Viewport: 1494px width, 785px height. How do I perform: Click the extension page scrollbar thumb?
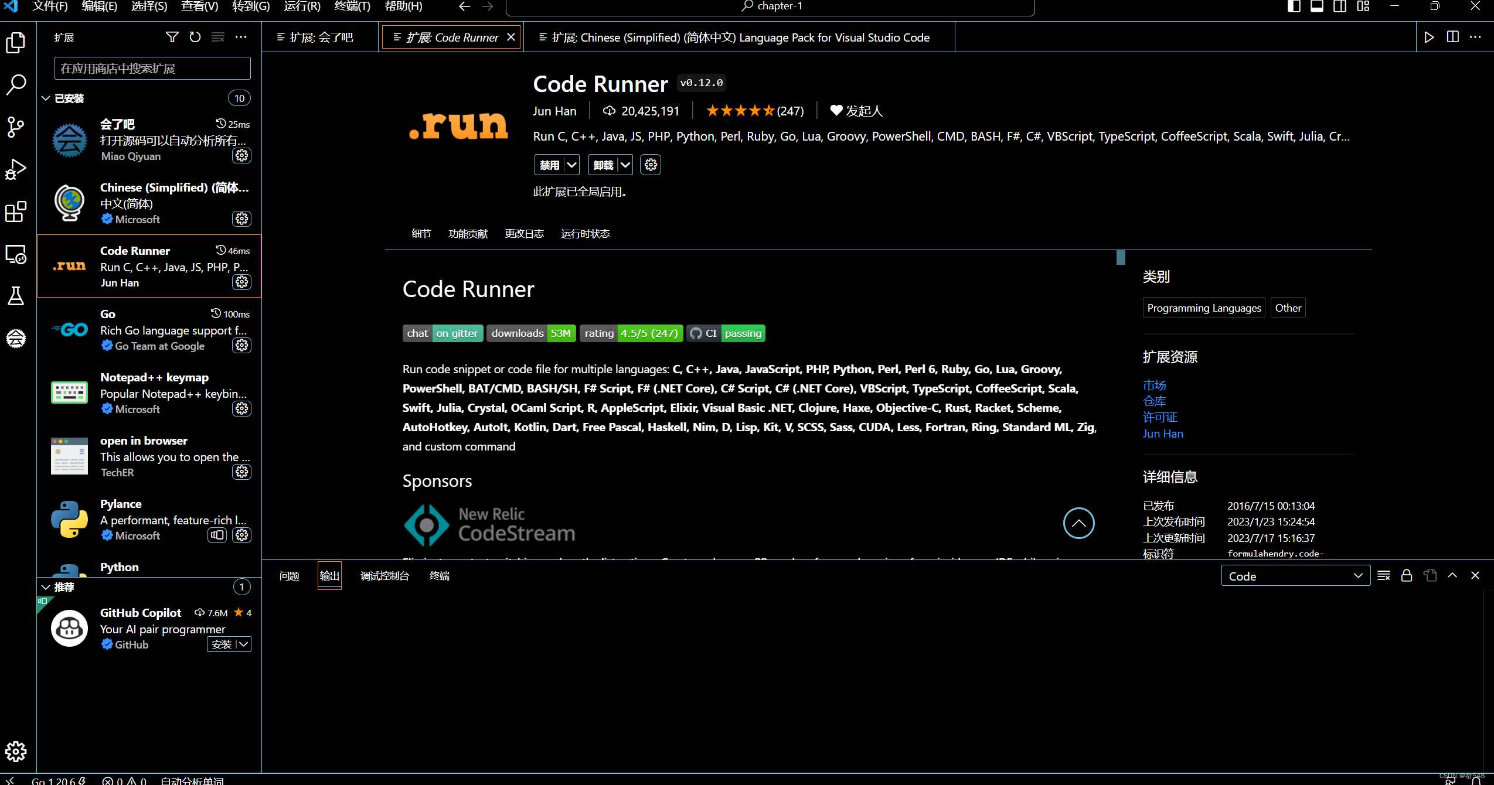[1121, 258]
